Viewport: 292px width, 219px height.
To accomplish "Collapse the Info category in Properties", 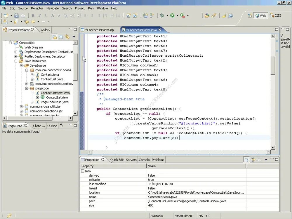I will click(83, 171).
